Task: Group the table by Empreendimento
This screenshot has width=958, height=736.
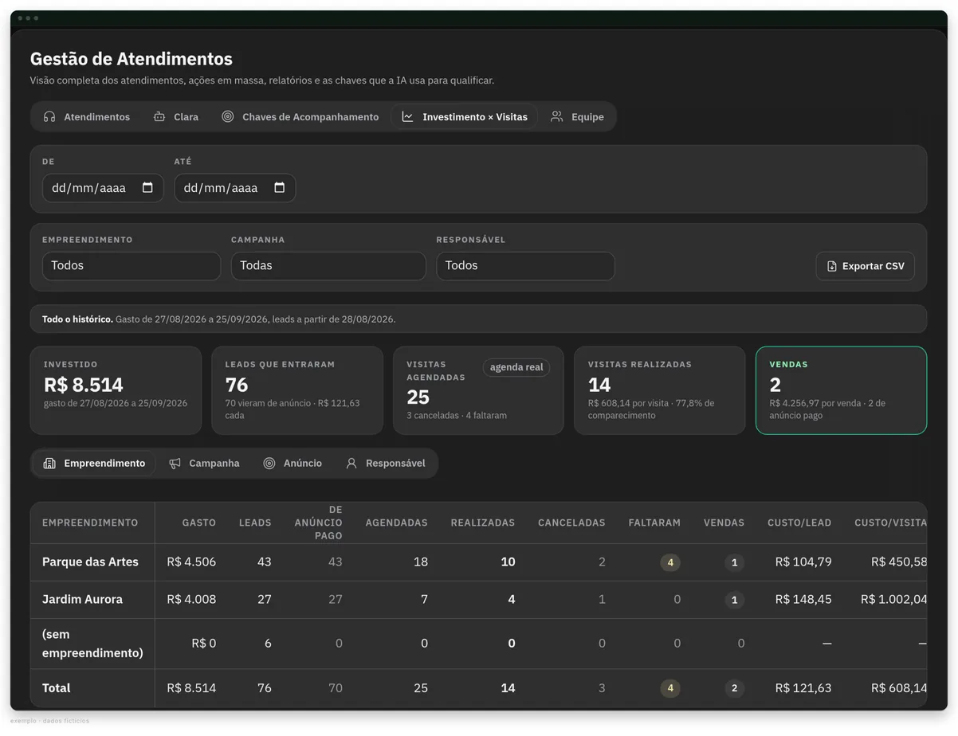Action: 94,464
